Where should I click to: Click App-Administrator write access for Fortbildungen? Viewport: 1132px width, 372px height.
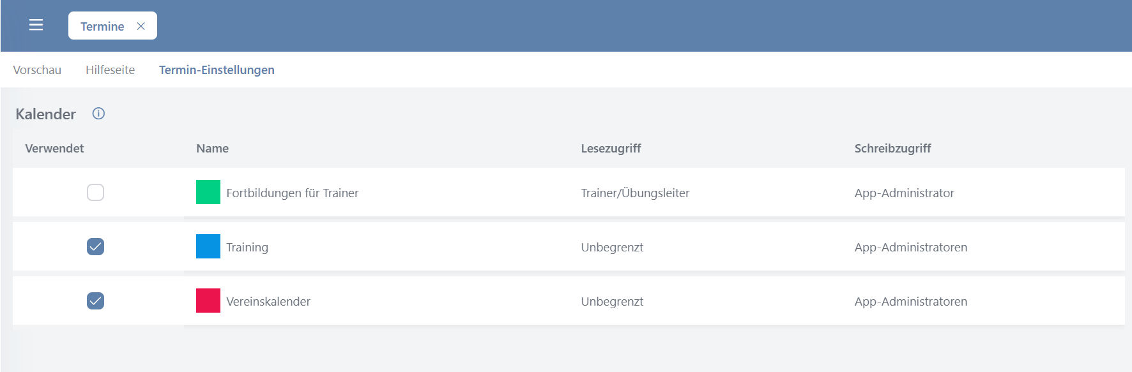tap(904, 193)
